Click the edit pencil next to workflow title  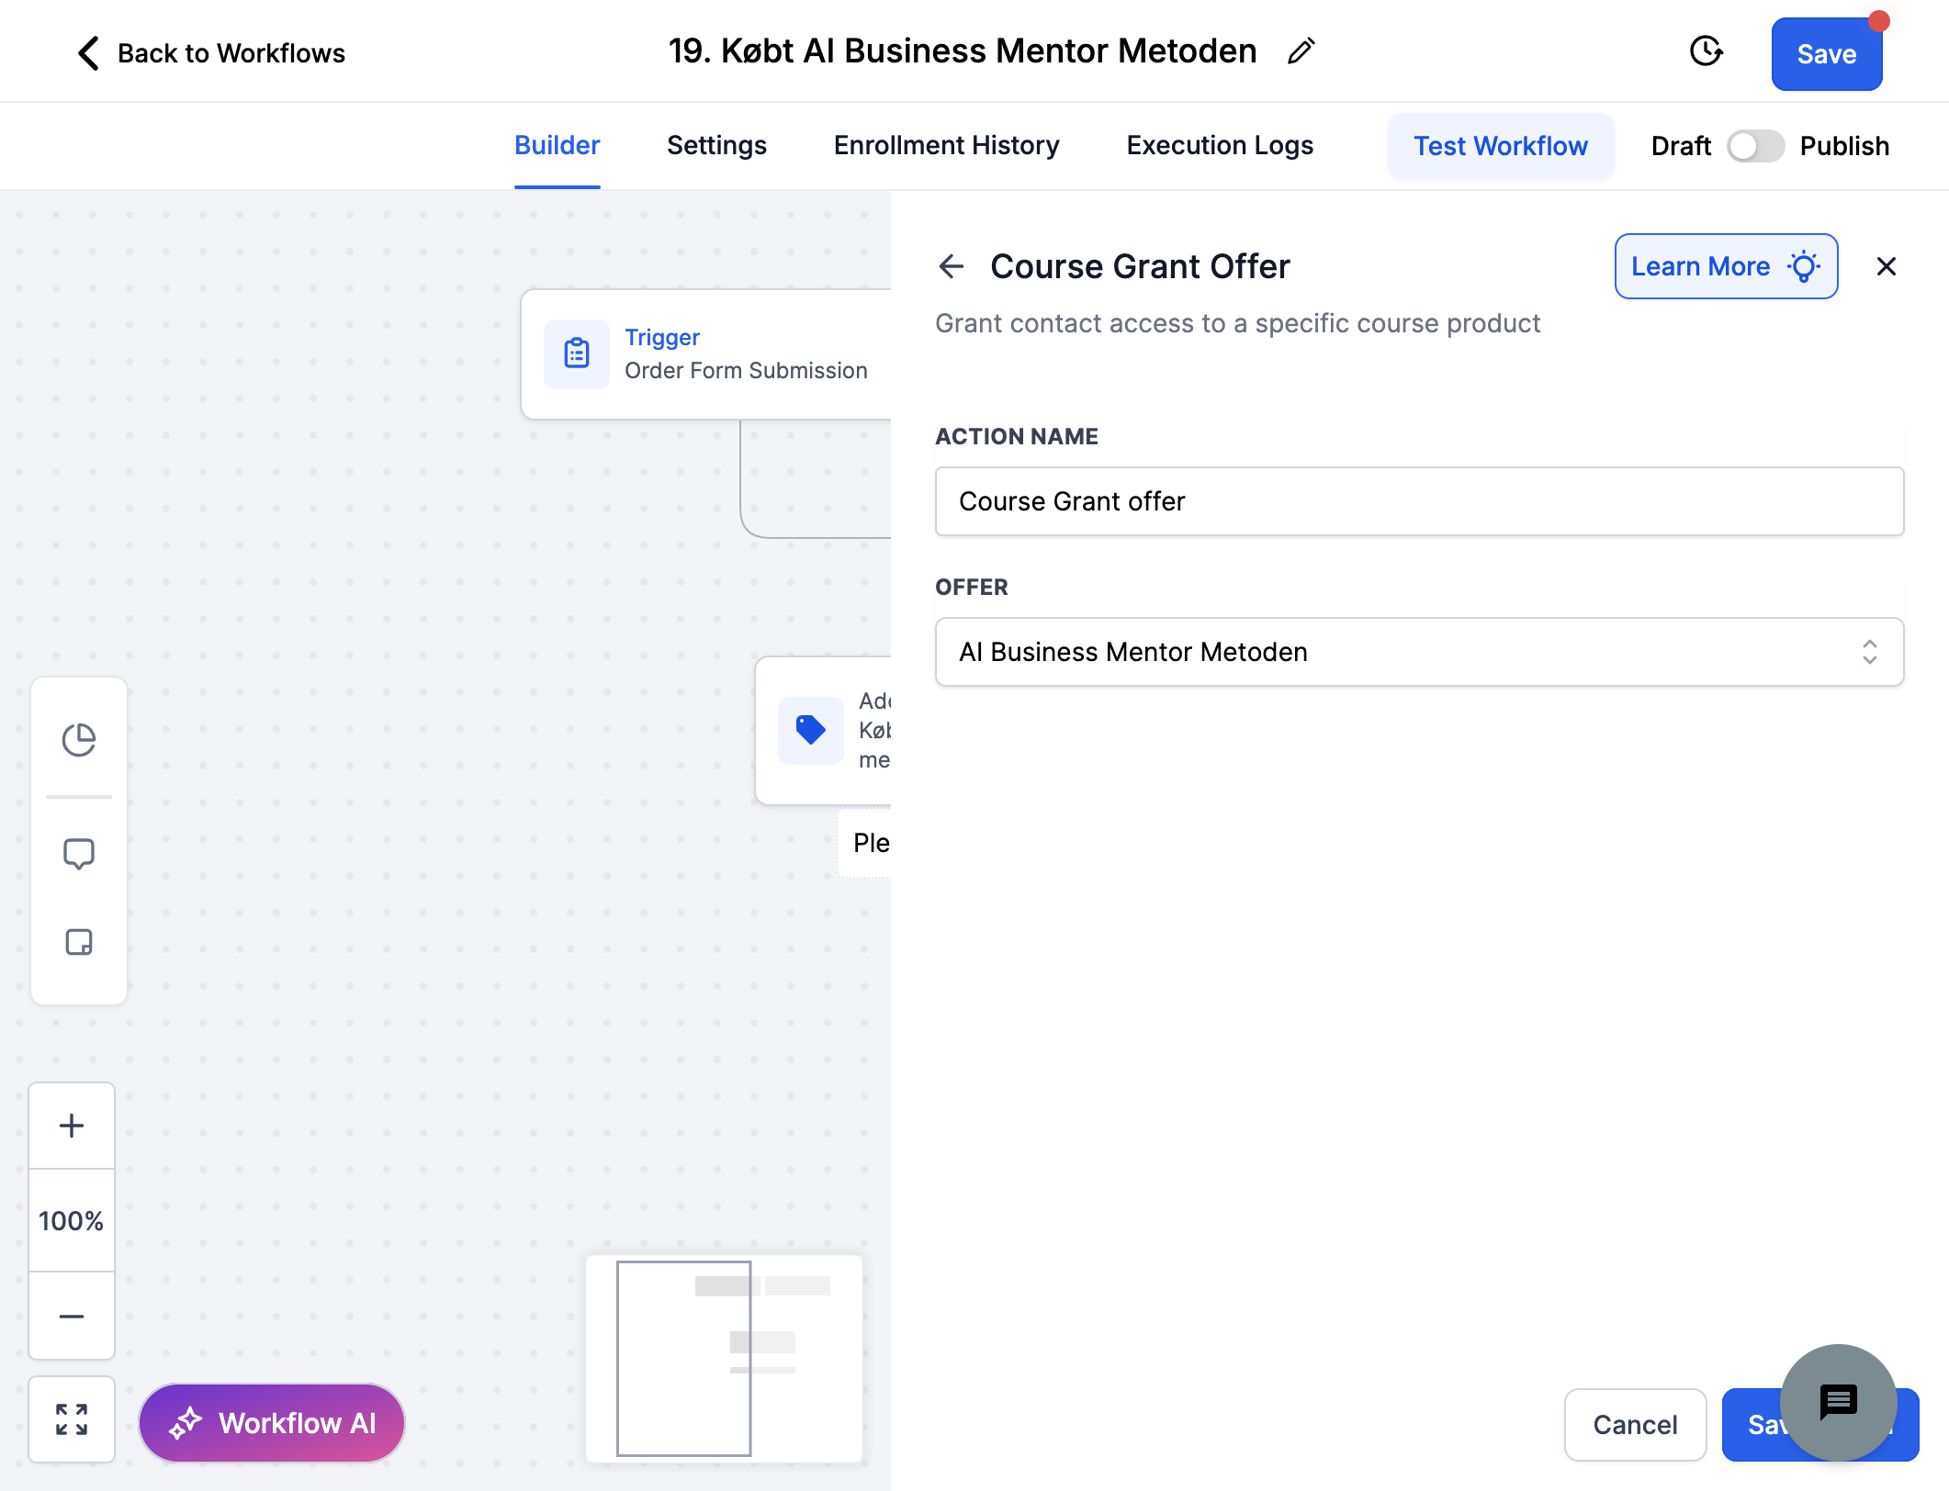pos(1301,51)
